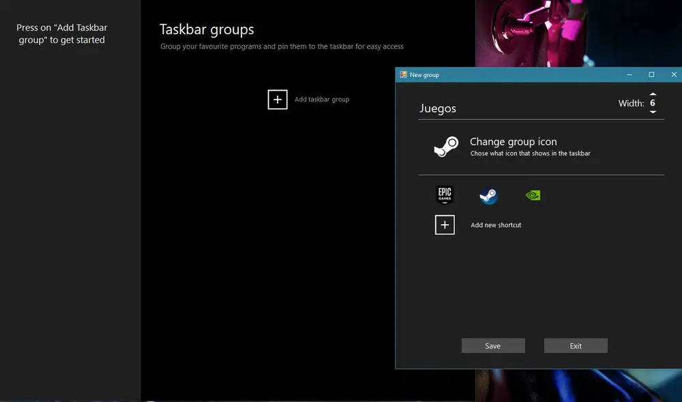Screen dimensions: 682x402
Task: Click the large Steam group icon
Action: [x=446, y=146]
